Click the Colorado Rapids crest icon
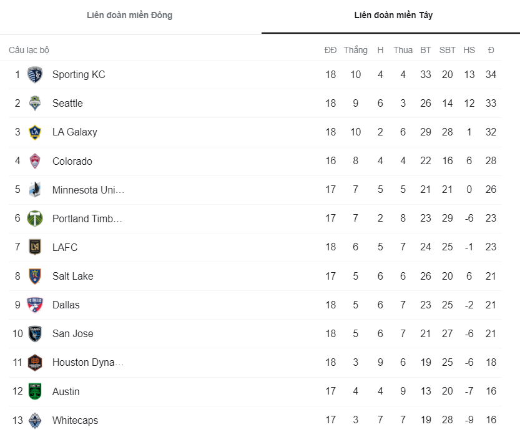 click(34, 160)
